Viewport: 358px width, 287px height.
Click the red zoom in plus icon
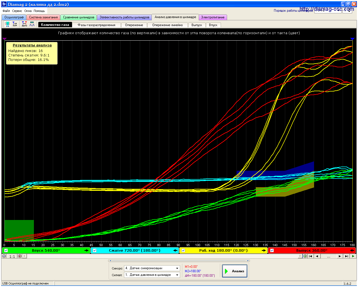click(20, 256)
